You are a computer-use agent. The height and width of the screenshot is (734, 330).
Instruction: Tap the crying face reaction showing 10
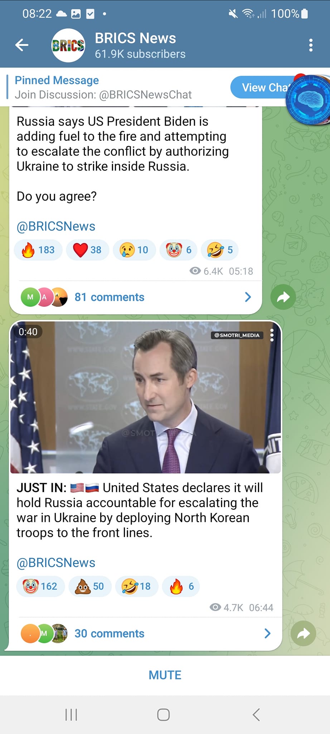tap(134, 250)
